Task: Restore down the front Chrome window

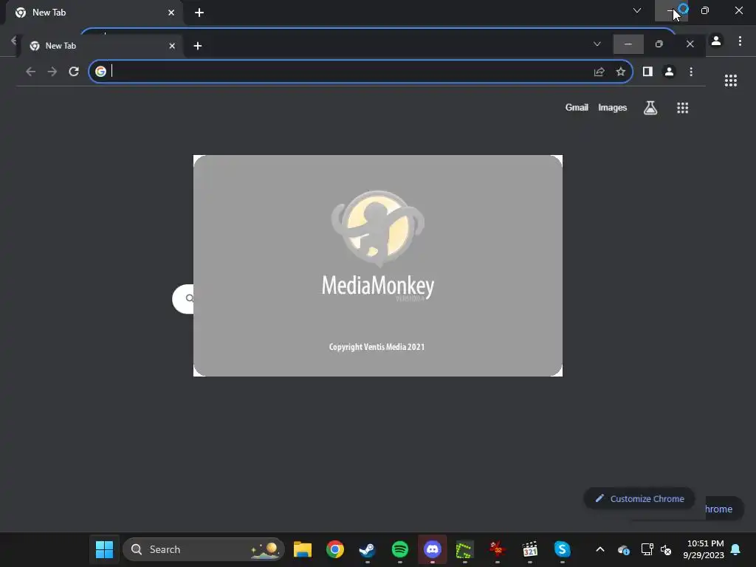Action: pos(659,44)
